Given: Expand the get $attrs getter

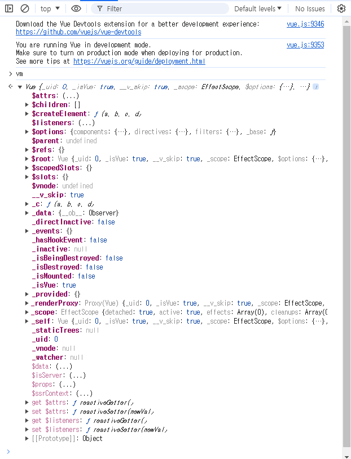Looking at the screenshot, I should click(x=27, y=403).
